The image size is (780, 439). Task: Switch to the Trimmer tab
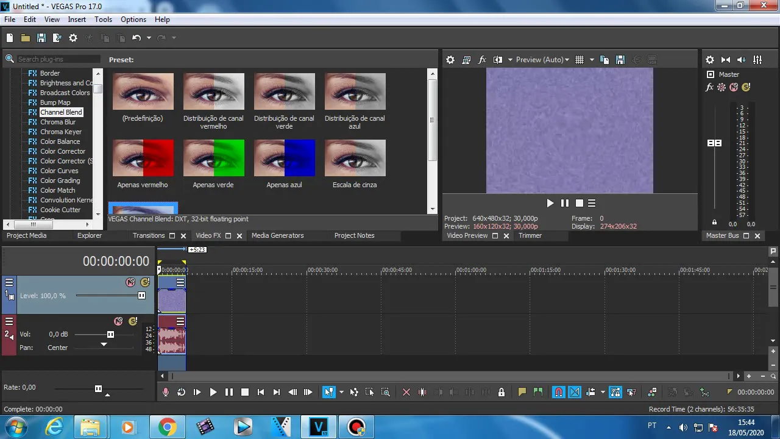(x=530, y=235)
